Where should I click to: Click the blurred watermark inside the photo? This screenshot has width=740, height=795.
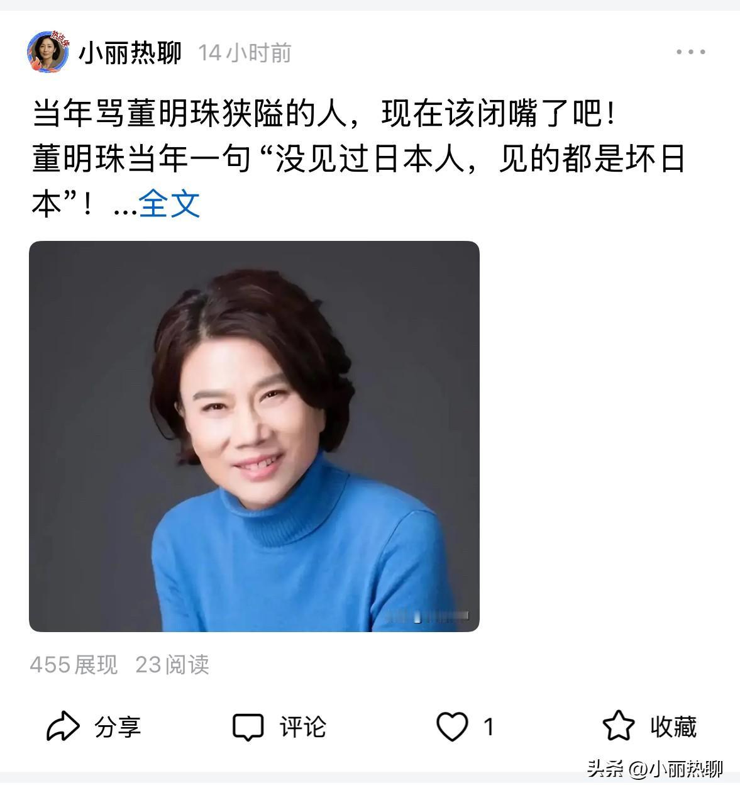[x=428, y=616]
